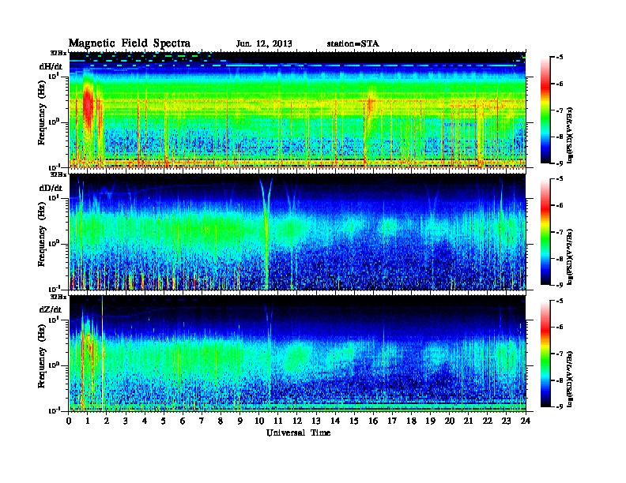Click hour "15" on the Universal Time axis
The image size is (626, 483).
(354, 421)
